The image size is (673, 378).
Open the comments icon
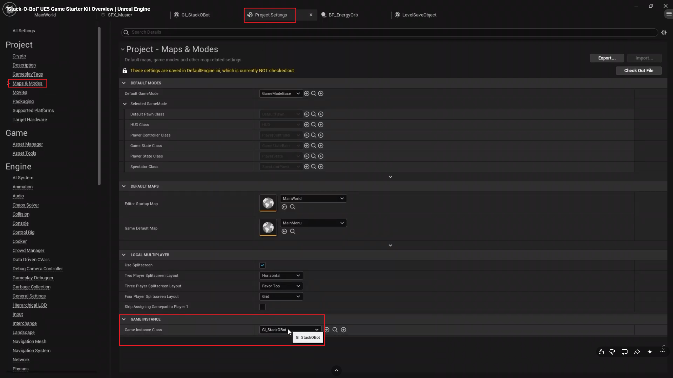625,352
